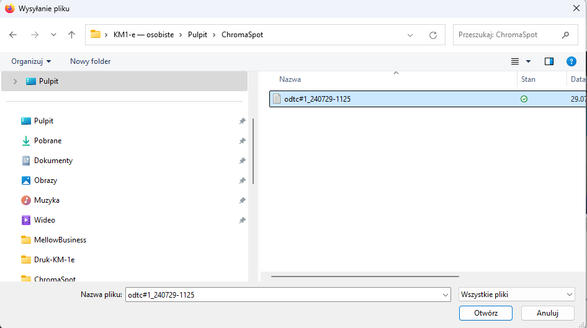Image resolution: width=587 pixels, height=328 pixels.
Task: Click the Anuluj button
Action: point(547,313)
